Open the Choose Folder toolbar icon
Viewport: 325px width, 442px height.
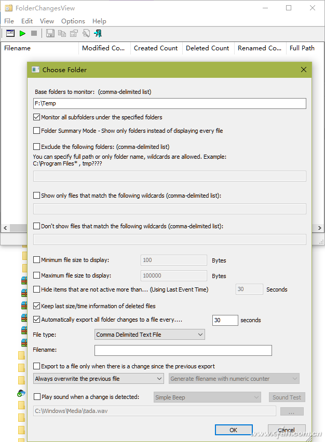click(x=10, y=33)
